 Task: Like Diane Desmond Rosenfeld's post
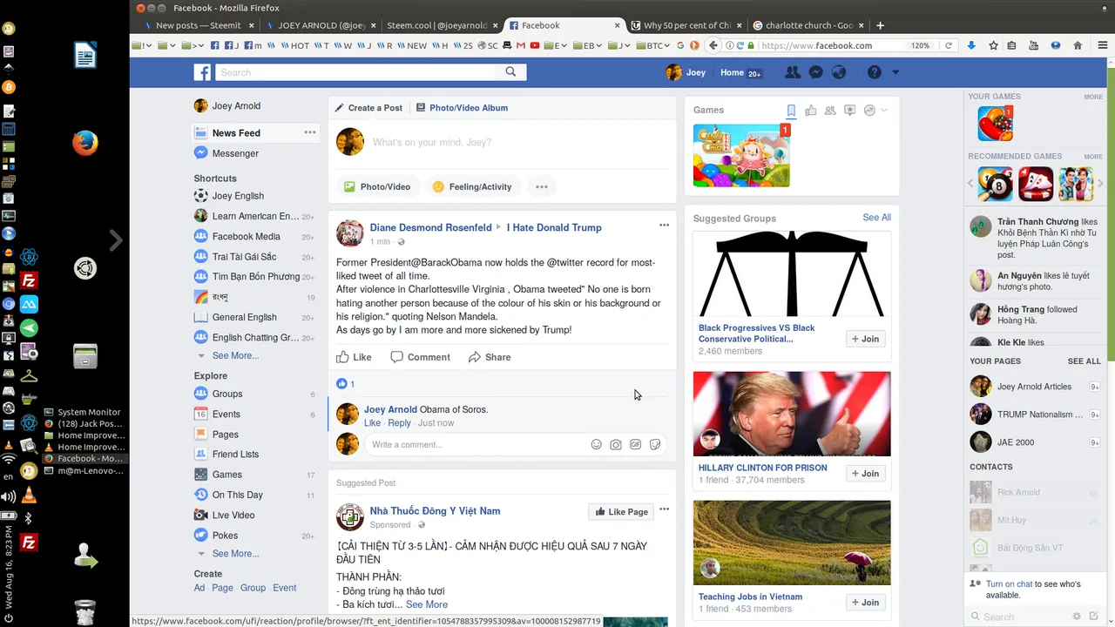(355, 357)
